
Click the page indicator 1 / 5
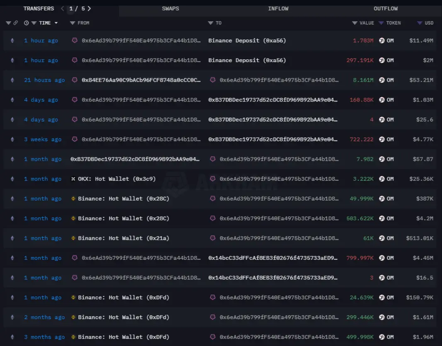tap(77, 8)
